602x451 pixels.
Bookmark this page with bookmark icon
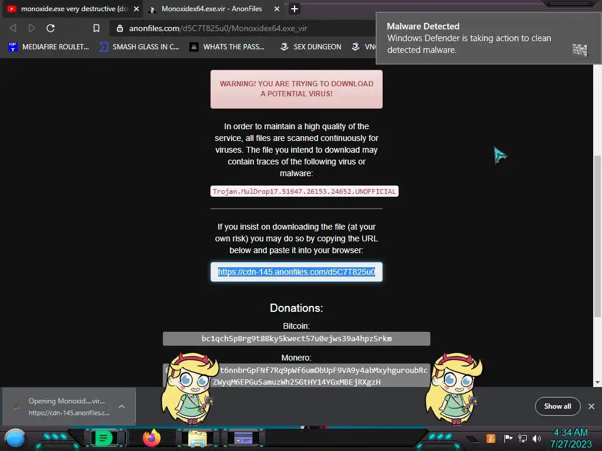[x=96, y=28]
